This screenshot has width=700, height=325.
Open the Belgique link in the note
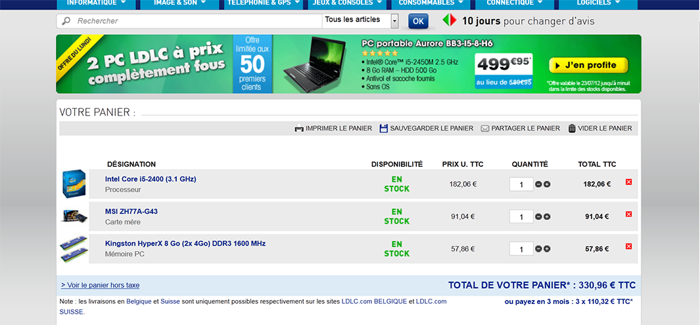click(139, 301)
